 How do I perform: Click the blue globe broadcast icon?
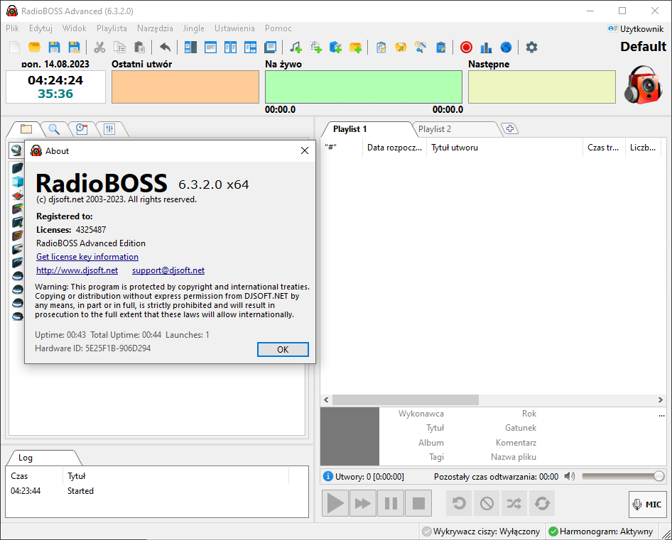point(506,47)
